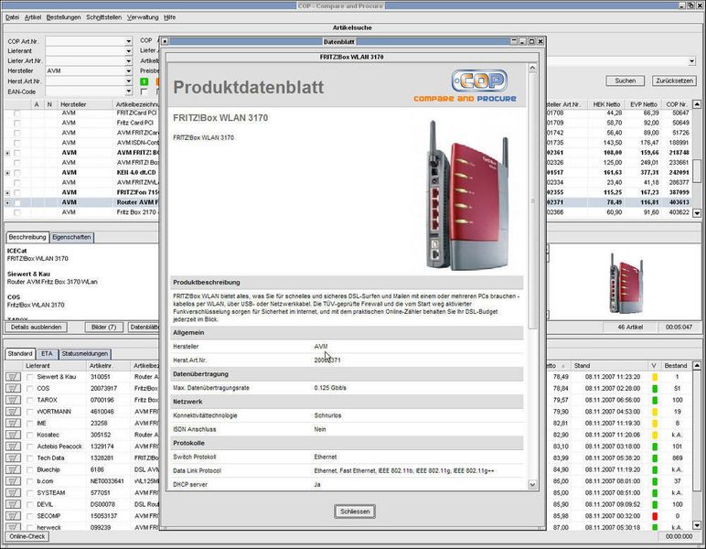Viewport: 706px width, 549px height.
Task: Click cart icon for TAROX supplier
Action: coord(13,400)
